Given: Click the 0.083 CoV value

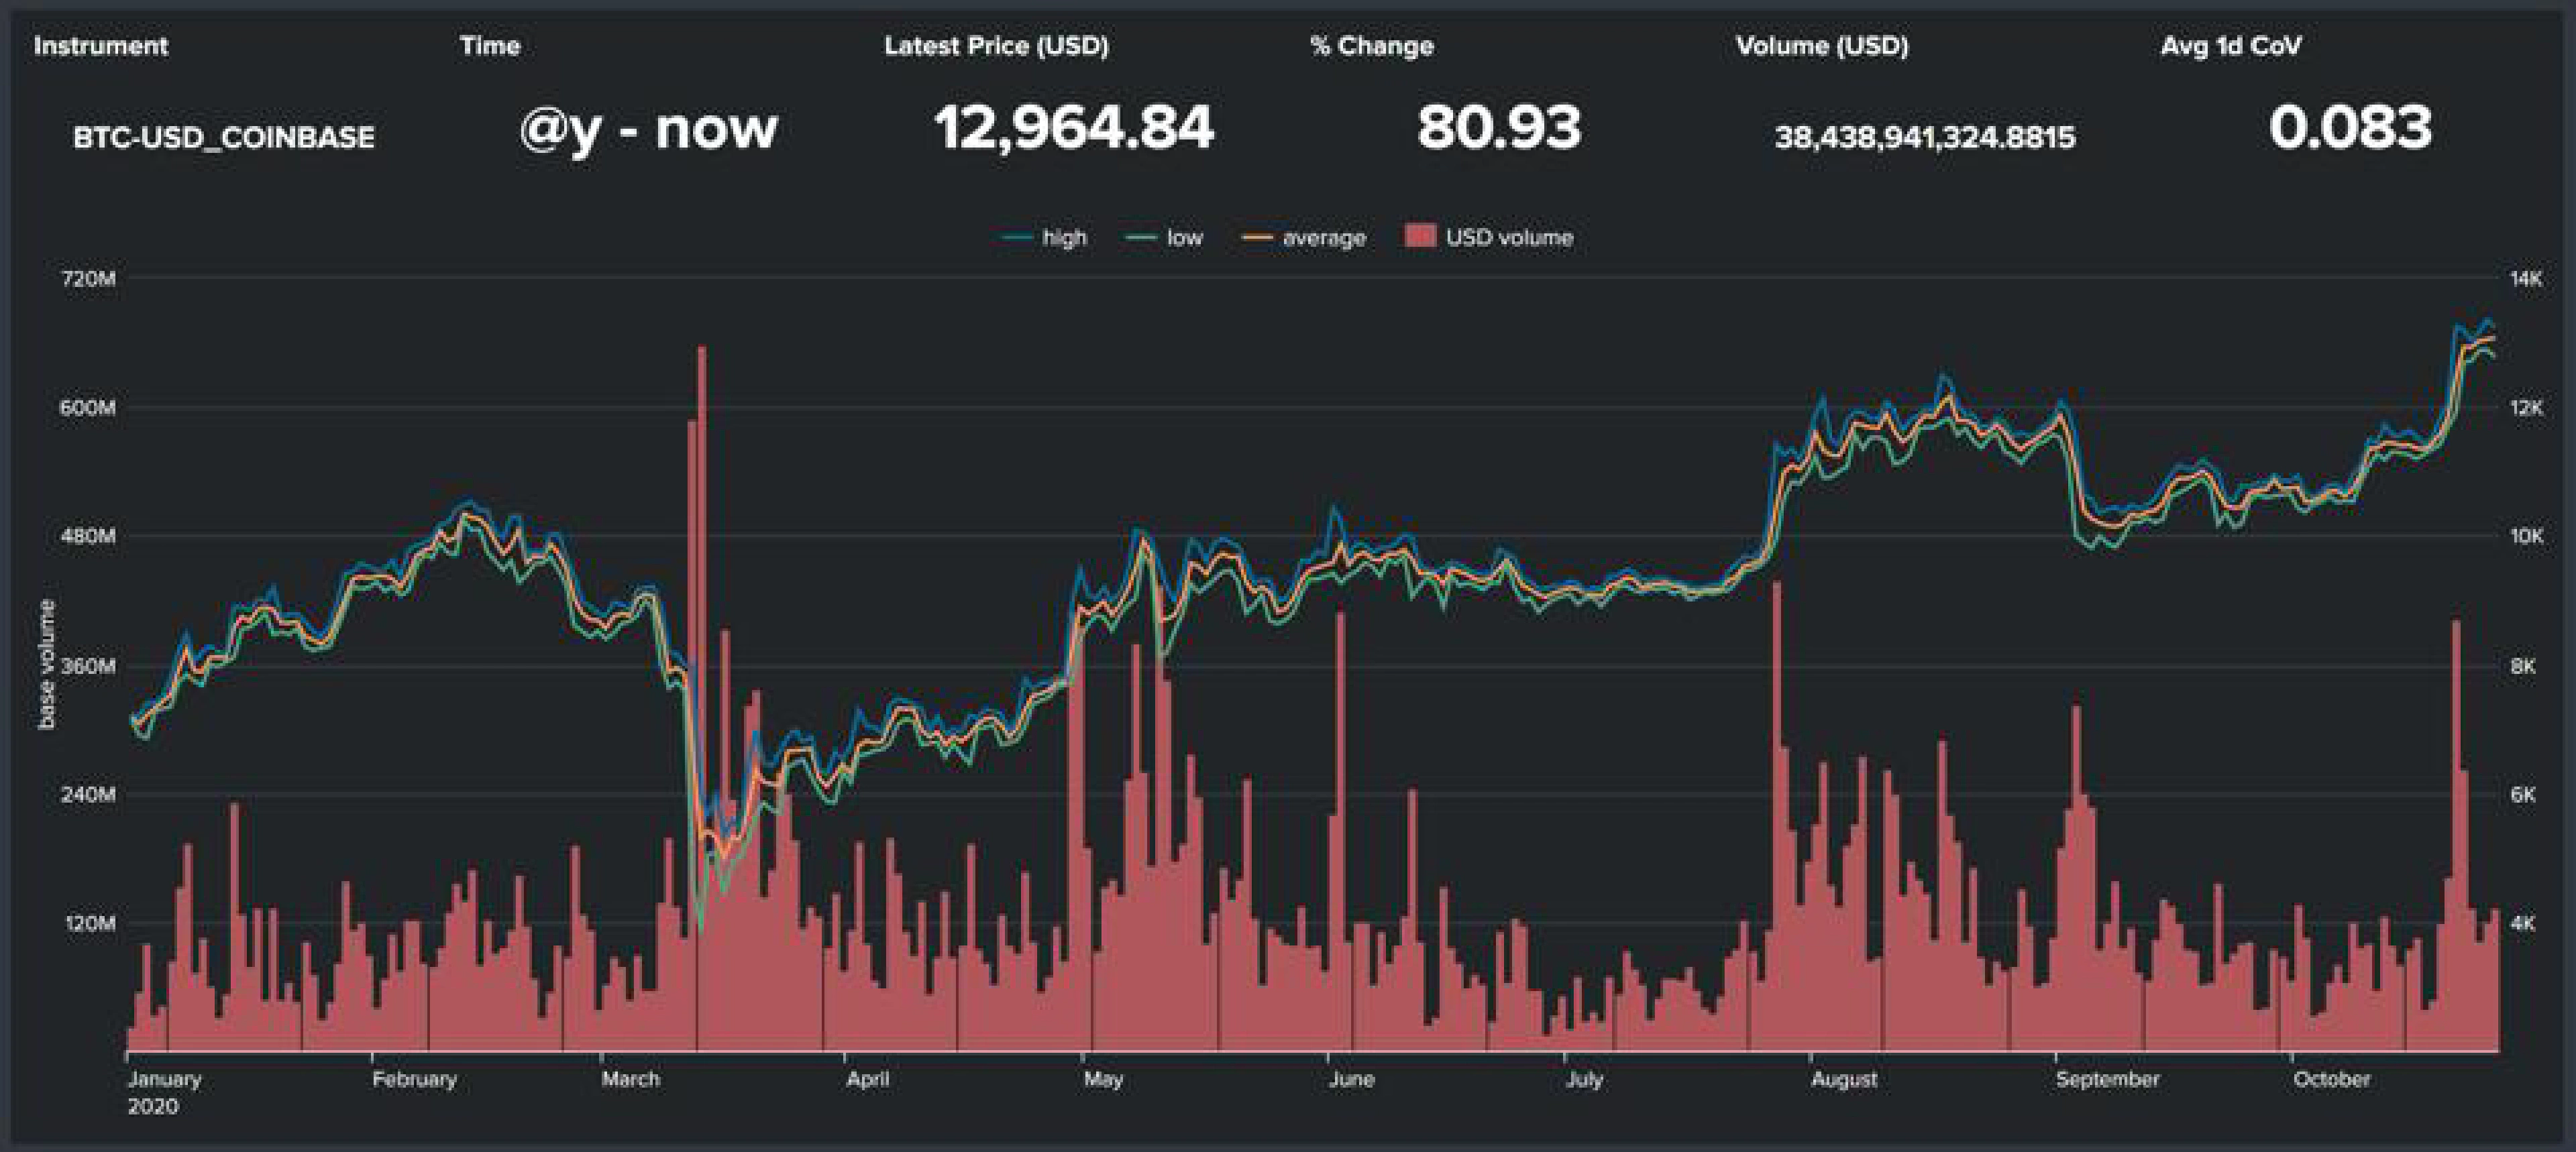Looking at the screenshot, I should (x=2350, y=128).
